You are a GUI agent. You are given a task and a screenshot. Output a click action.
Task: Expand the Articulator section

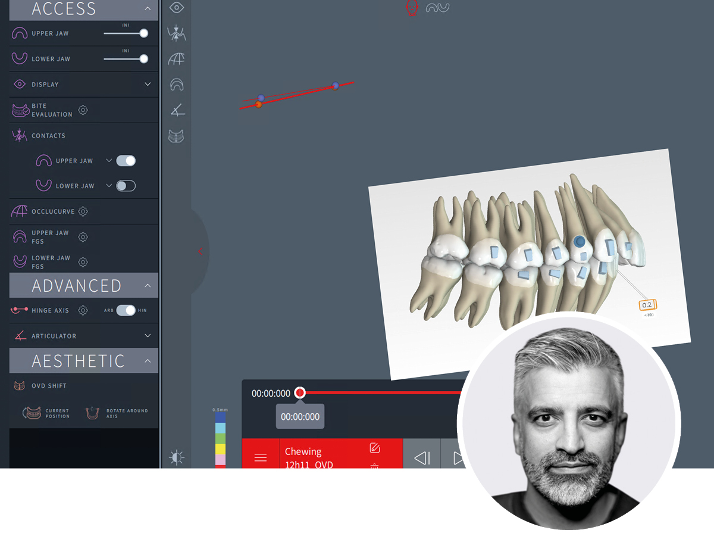coord(149,335)
